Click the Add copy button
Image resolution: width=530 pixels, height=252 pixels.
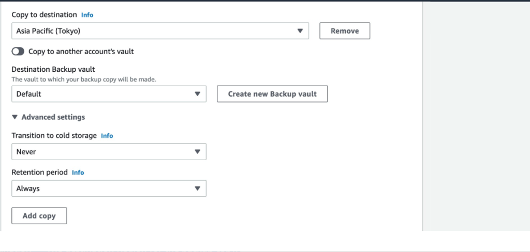point(39,216)
